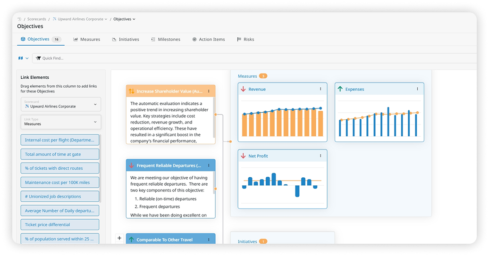This screenshot has width=489, height=256.
Task: Click the Risks flag icon
Action: click(x=239, y=39)
